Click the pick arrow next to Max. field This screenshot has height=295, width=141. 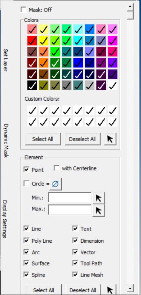tap(98, 210)
